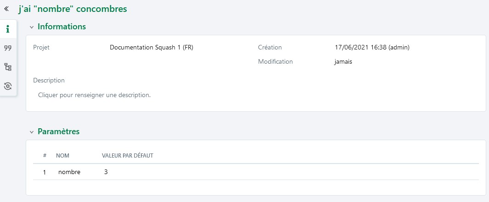
Task: Edit the default value "3" cell
Action: tap(106, 172)
